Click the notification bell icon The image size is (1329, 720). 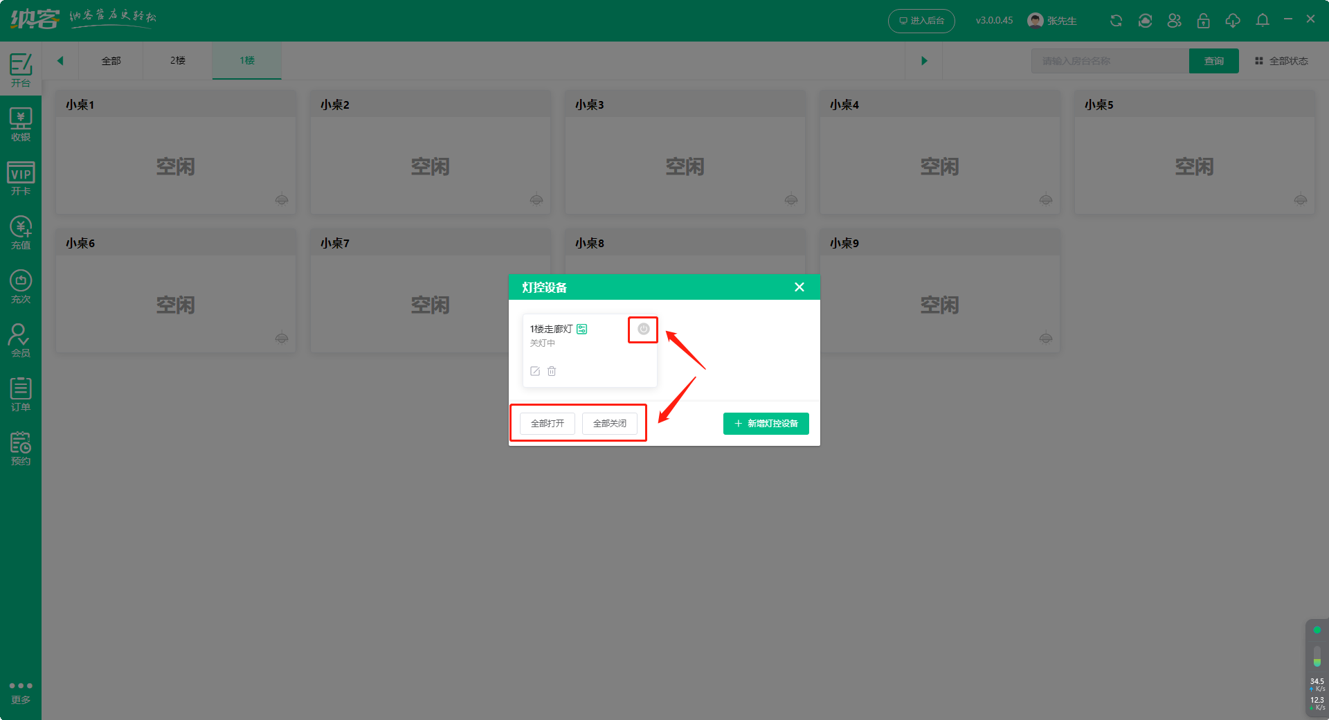click(x=1263, y=21)
